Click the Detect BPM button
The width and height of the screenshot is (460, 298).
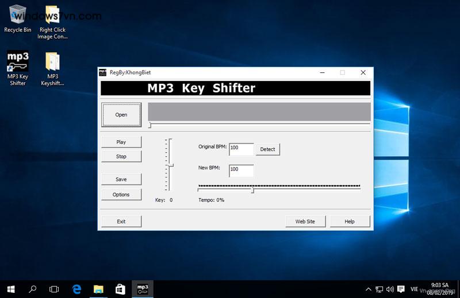[x=267, y=149]
